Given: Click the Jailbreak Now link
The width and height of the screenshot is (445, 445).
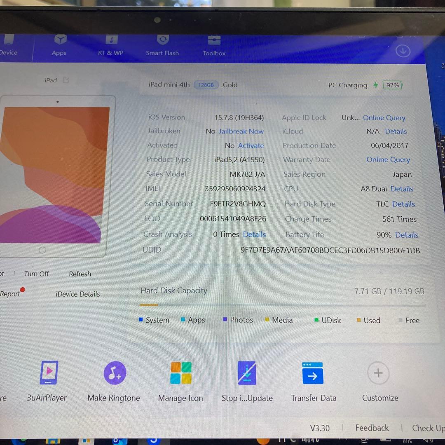Looking at the screenshot, I should [x=241, y=131].
